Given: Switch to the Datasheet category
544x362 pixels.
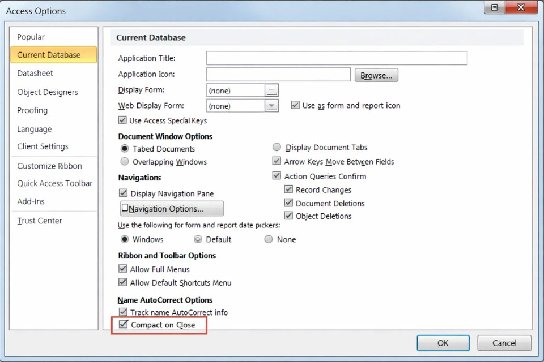Looking at the screenshot, I should 35,73.
